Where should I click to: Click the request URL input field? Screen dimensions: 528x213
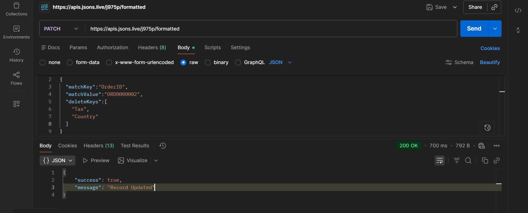click(x=271, y=29)
